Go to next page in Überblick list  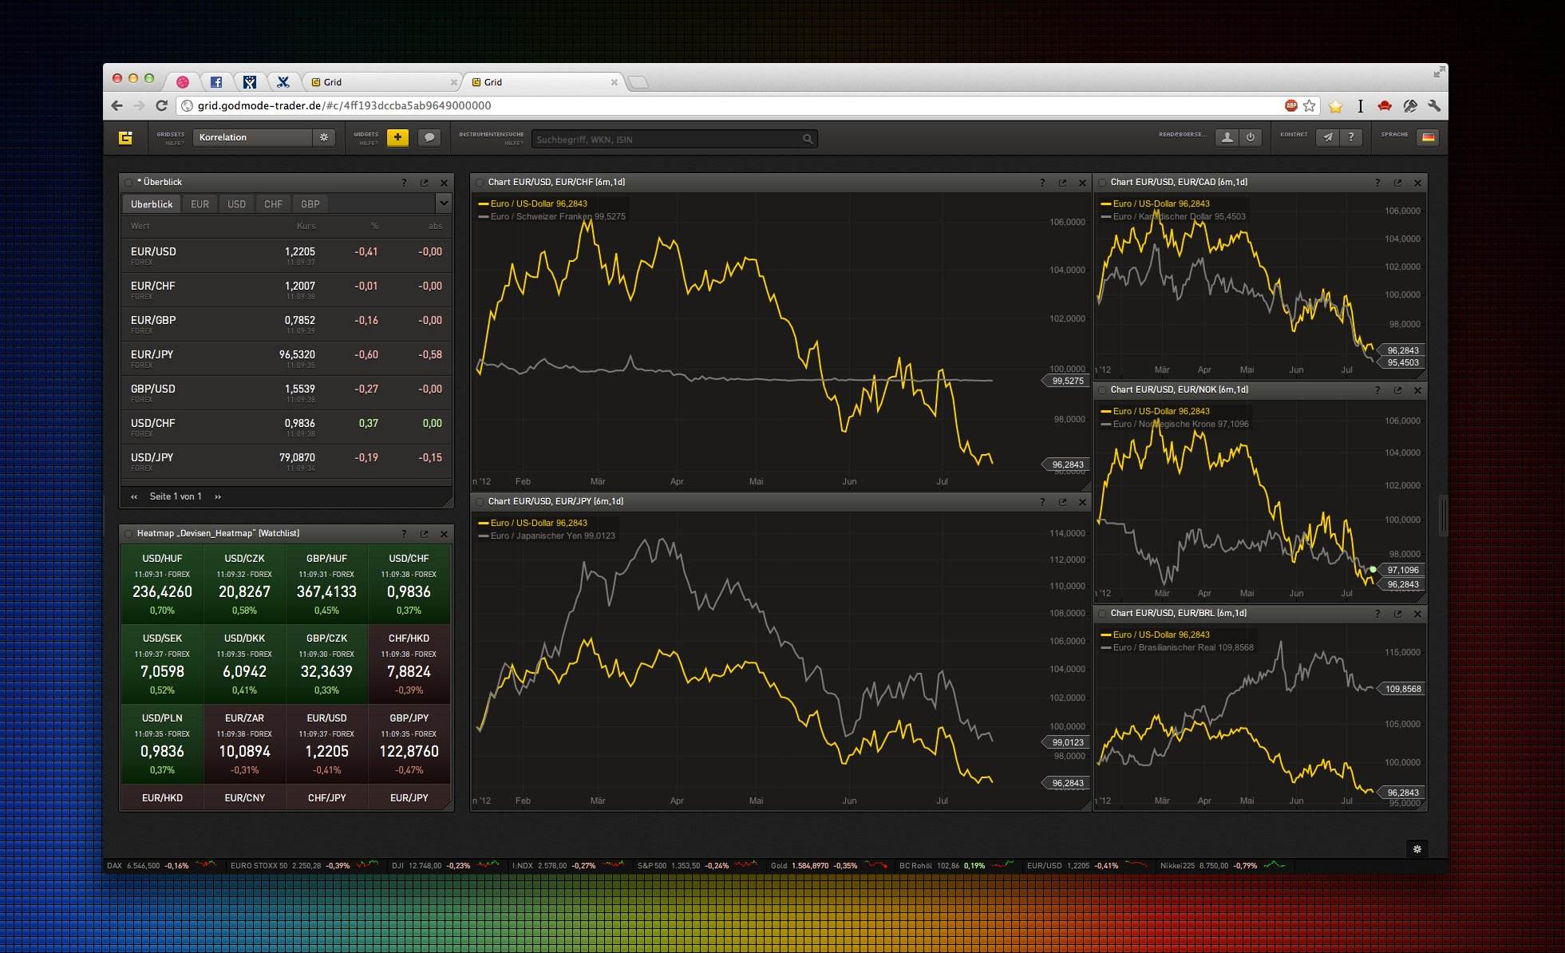218,496
